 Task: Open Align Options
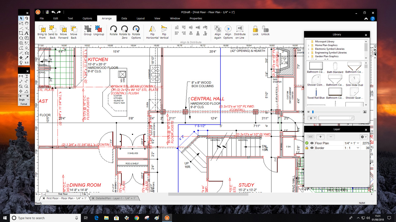point(228,29)
